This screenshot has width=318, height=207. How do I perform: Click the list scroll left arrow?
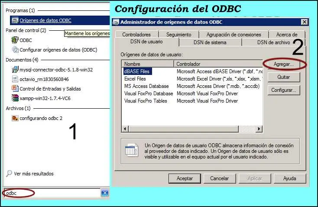click(x=125, y=129)
